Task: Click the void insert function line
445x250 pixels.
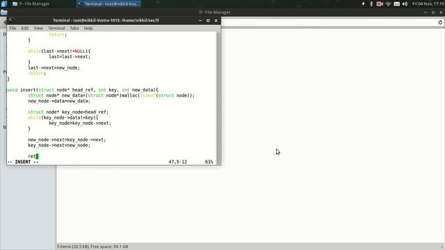Action: click(x=83, y=90)
